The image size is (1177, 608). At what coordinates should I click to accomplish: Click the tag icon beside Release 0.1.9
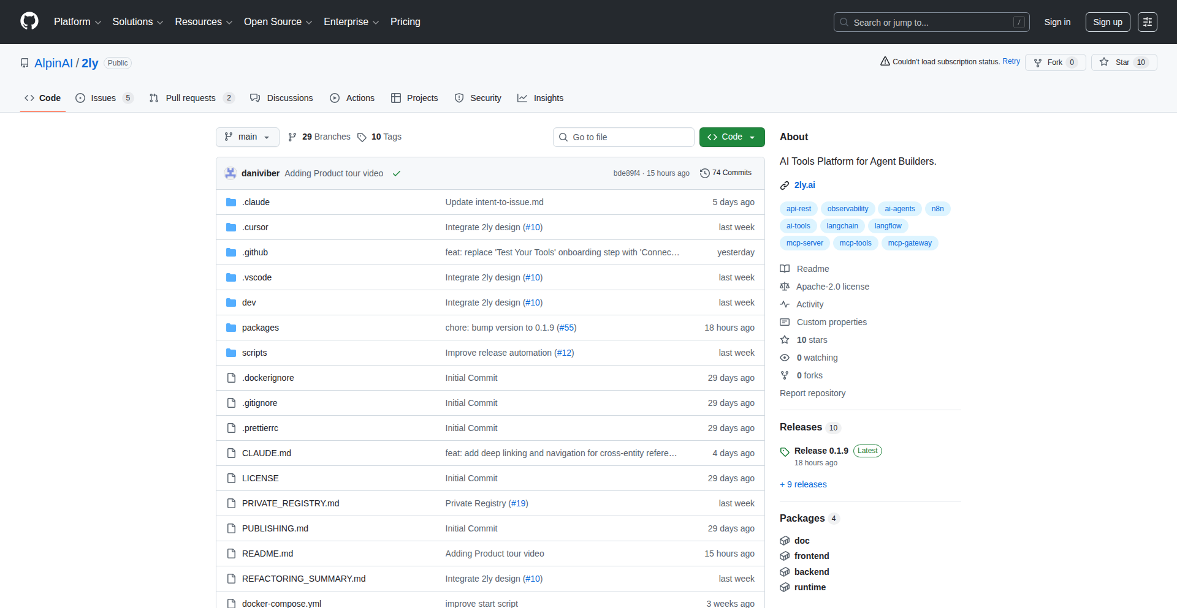click(x=785, y=451)
